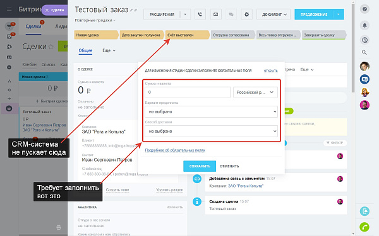The image size is (379, 236).
Task: Open the settings gear icon
Action: pyautogui.click(x=246, y=14)
